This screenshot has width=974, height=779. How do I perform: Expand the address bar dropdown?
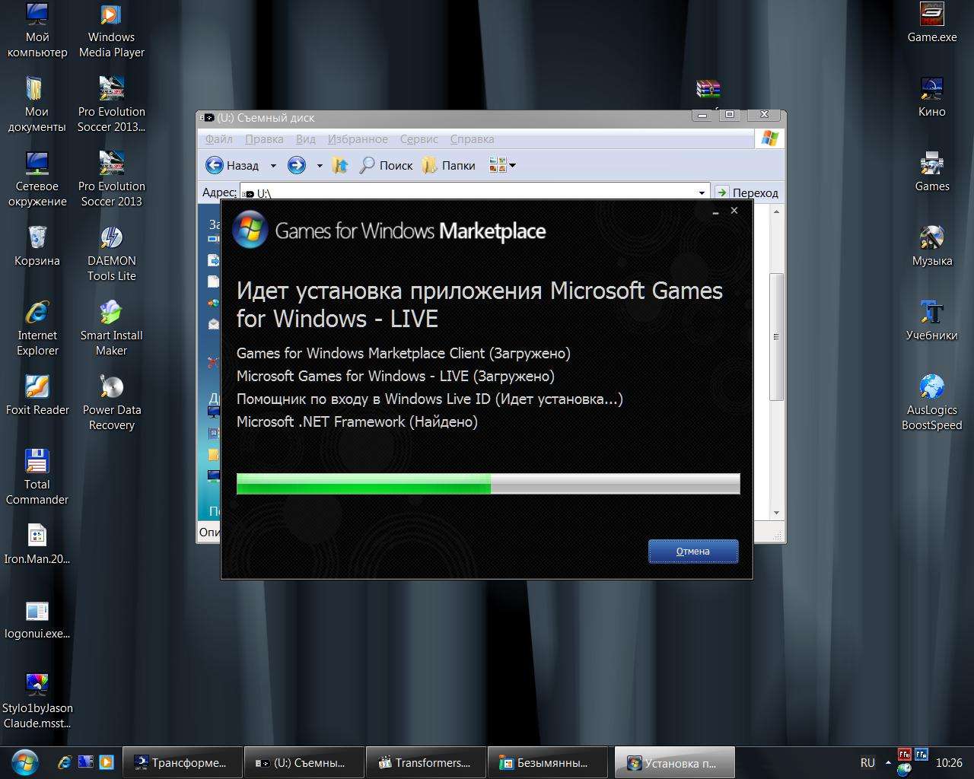[x=702, y=193]
